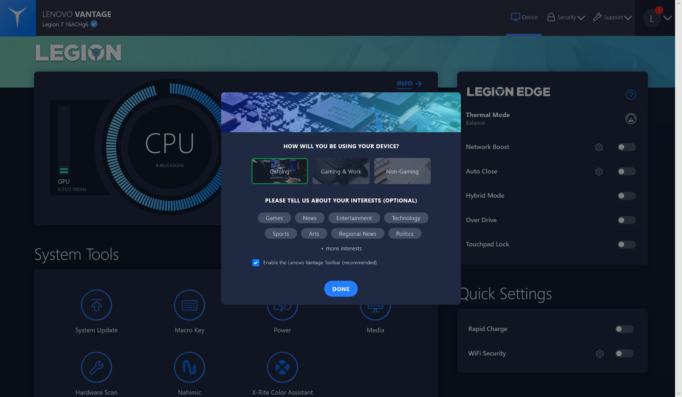
Task: Open Nahimic tool icon
Action: coord(189,367)
